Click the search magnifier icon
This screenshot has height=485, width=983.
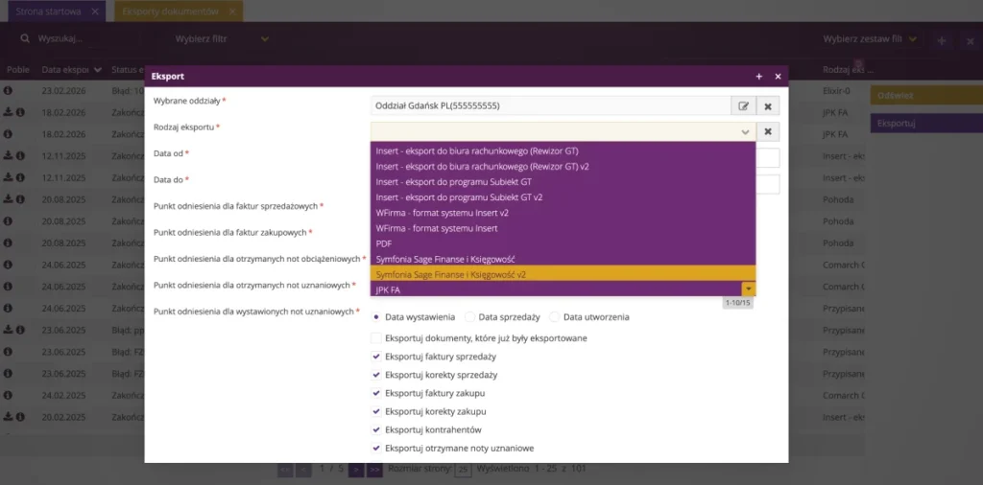[25, 38]
